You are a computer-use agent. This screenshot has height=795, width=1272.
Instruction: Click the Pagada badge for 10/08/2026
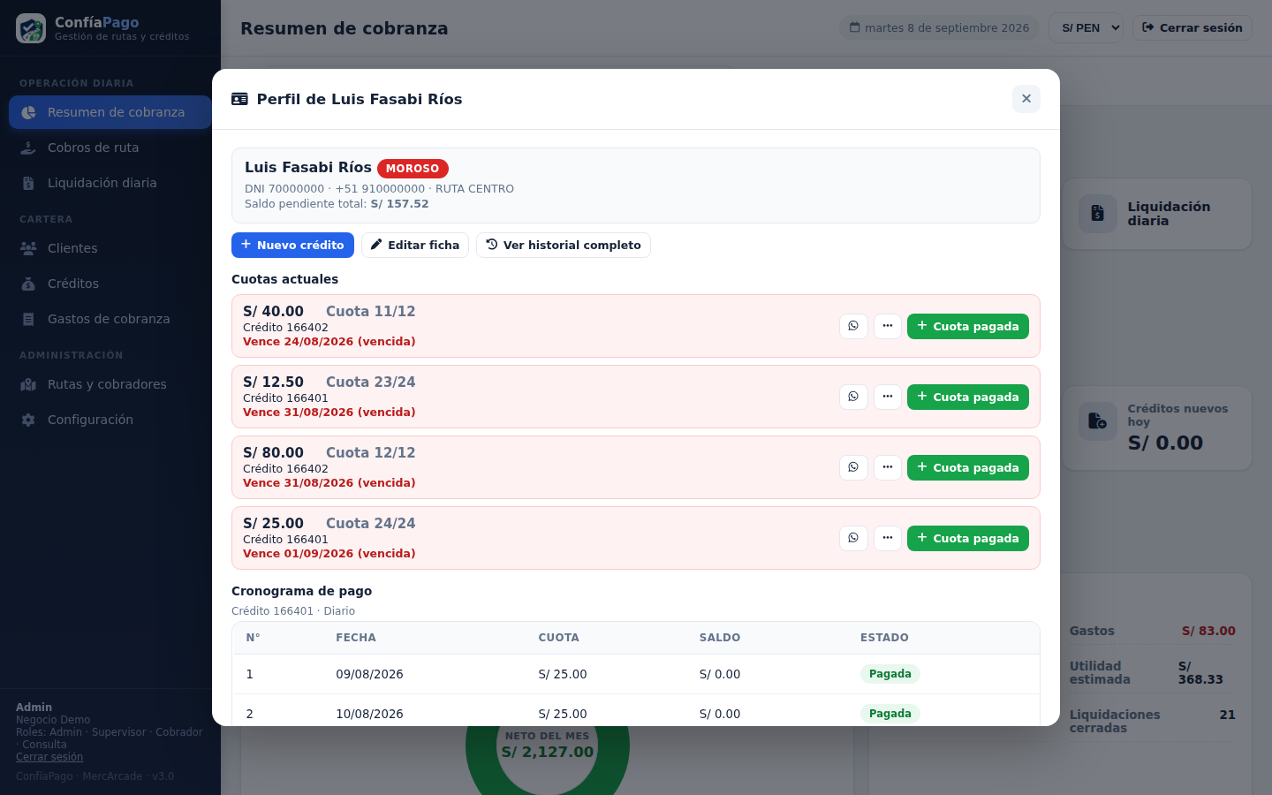pos(890,714)
